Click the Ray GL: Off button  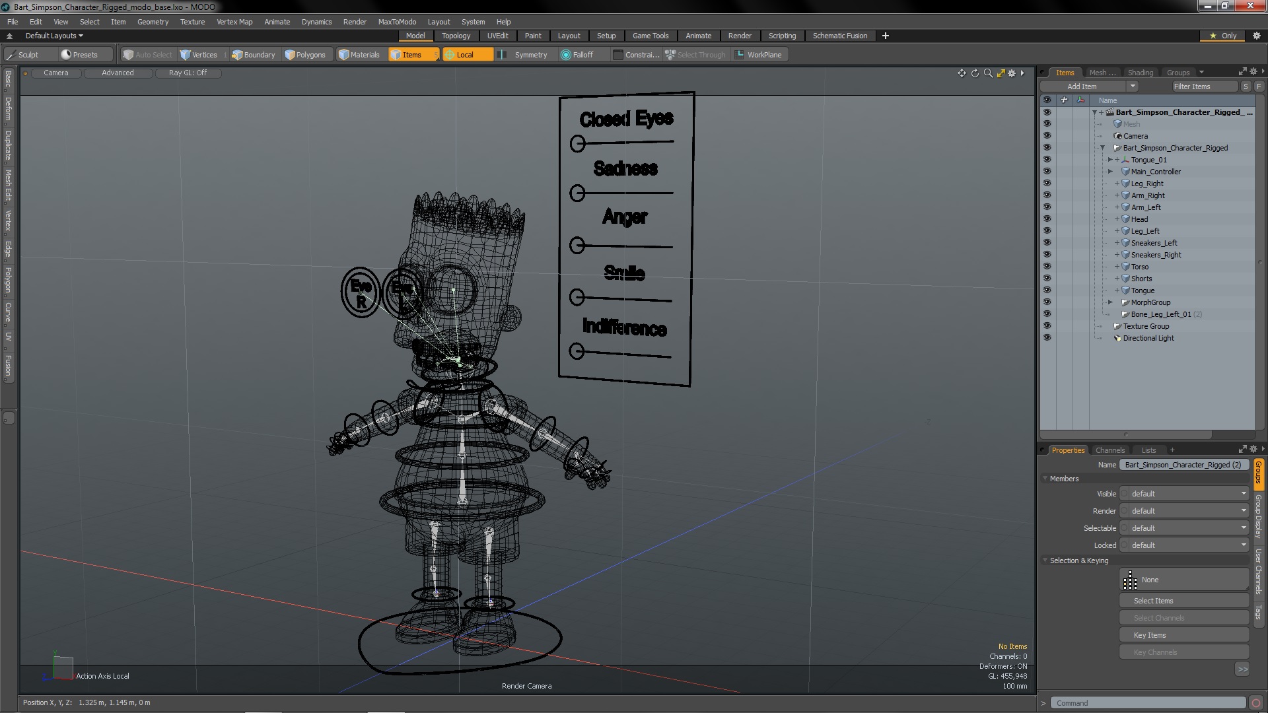[188, 73]
